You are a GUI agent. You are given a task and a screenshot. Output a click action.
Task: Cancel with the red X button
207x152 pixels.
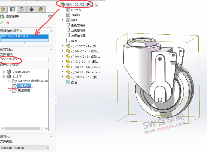click(8, 23)
